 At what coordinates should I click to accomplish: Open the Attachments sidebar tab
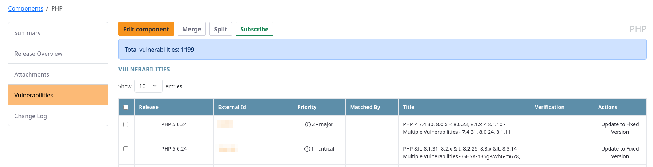pyautogui.click(x=58, y=74)
